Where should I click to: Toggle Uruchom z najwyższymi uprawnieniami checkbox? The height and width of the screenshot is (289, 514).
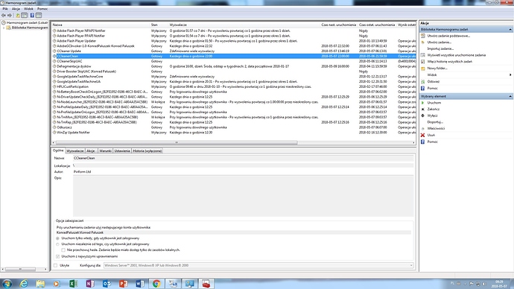(x=57, y=256)
